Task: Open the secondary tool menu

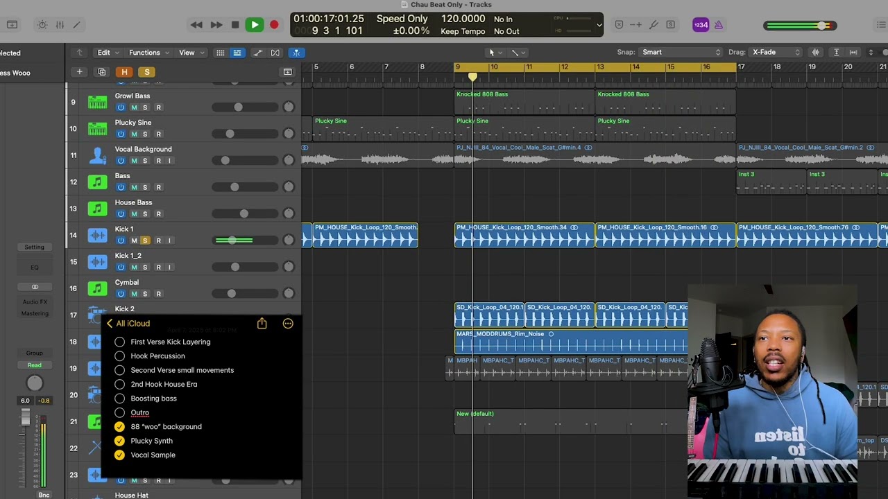Action: click(518, 53)
